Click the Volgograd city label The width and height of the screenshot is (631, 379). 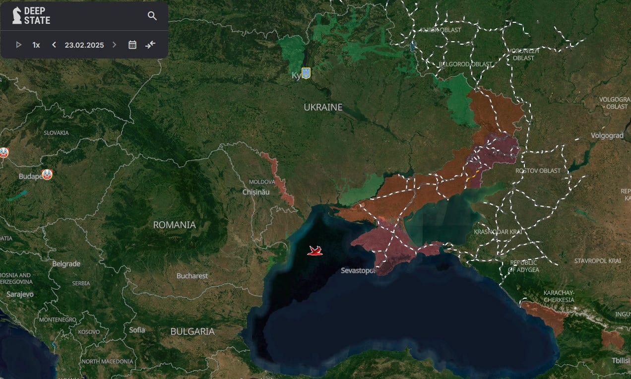point(607,135)
